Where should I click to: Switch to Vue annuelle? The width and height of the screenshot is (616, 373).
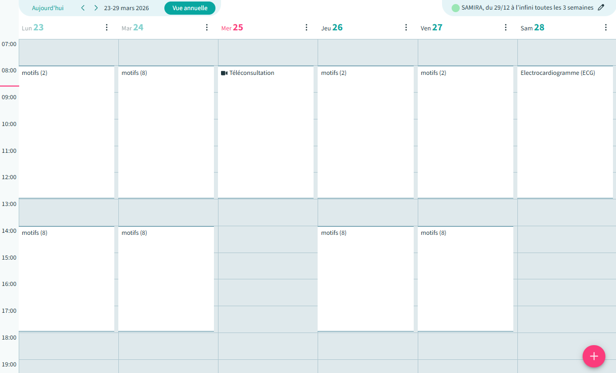pyautogui.click(x=190, y=8)
